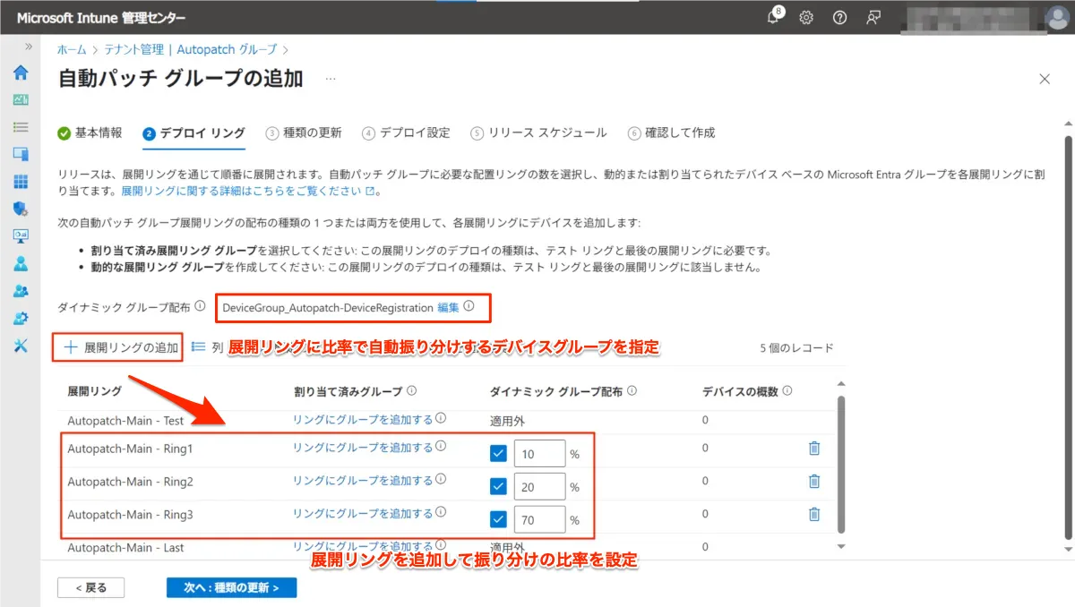Click the 次へ: 種類の更新 button

click(231, 587)
